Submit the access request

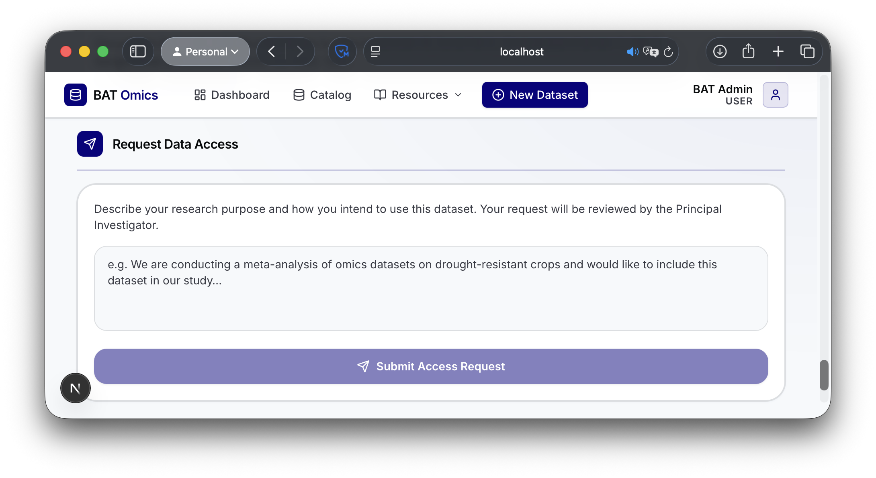431,366
